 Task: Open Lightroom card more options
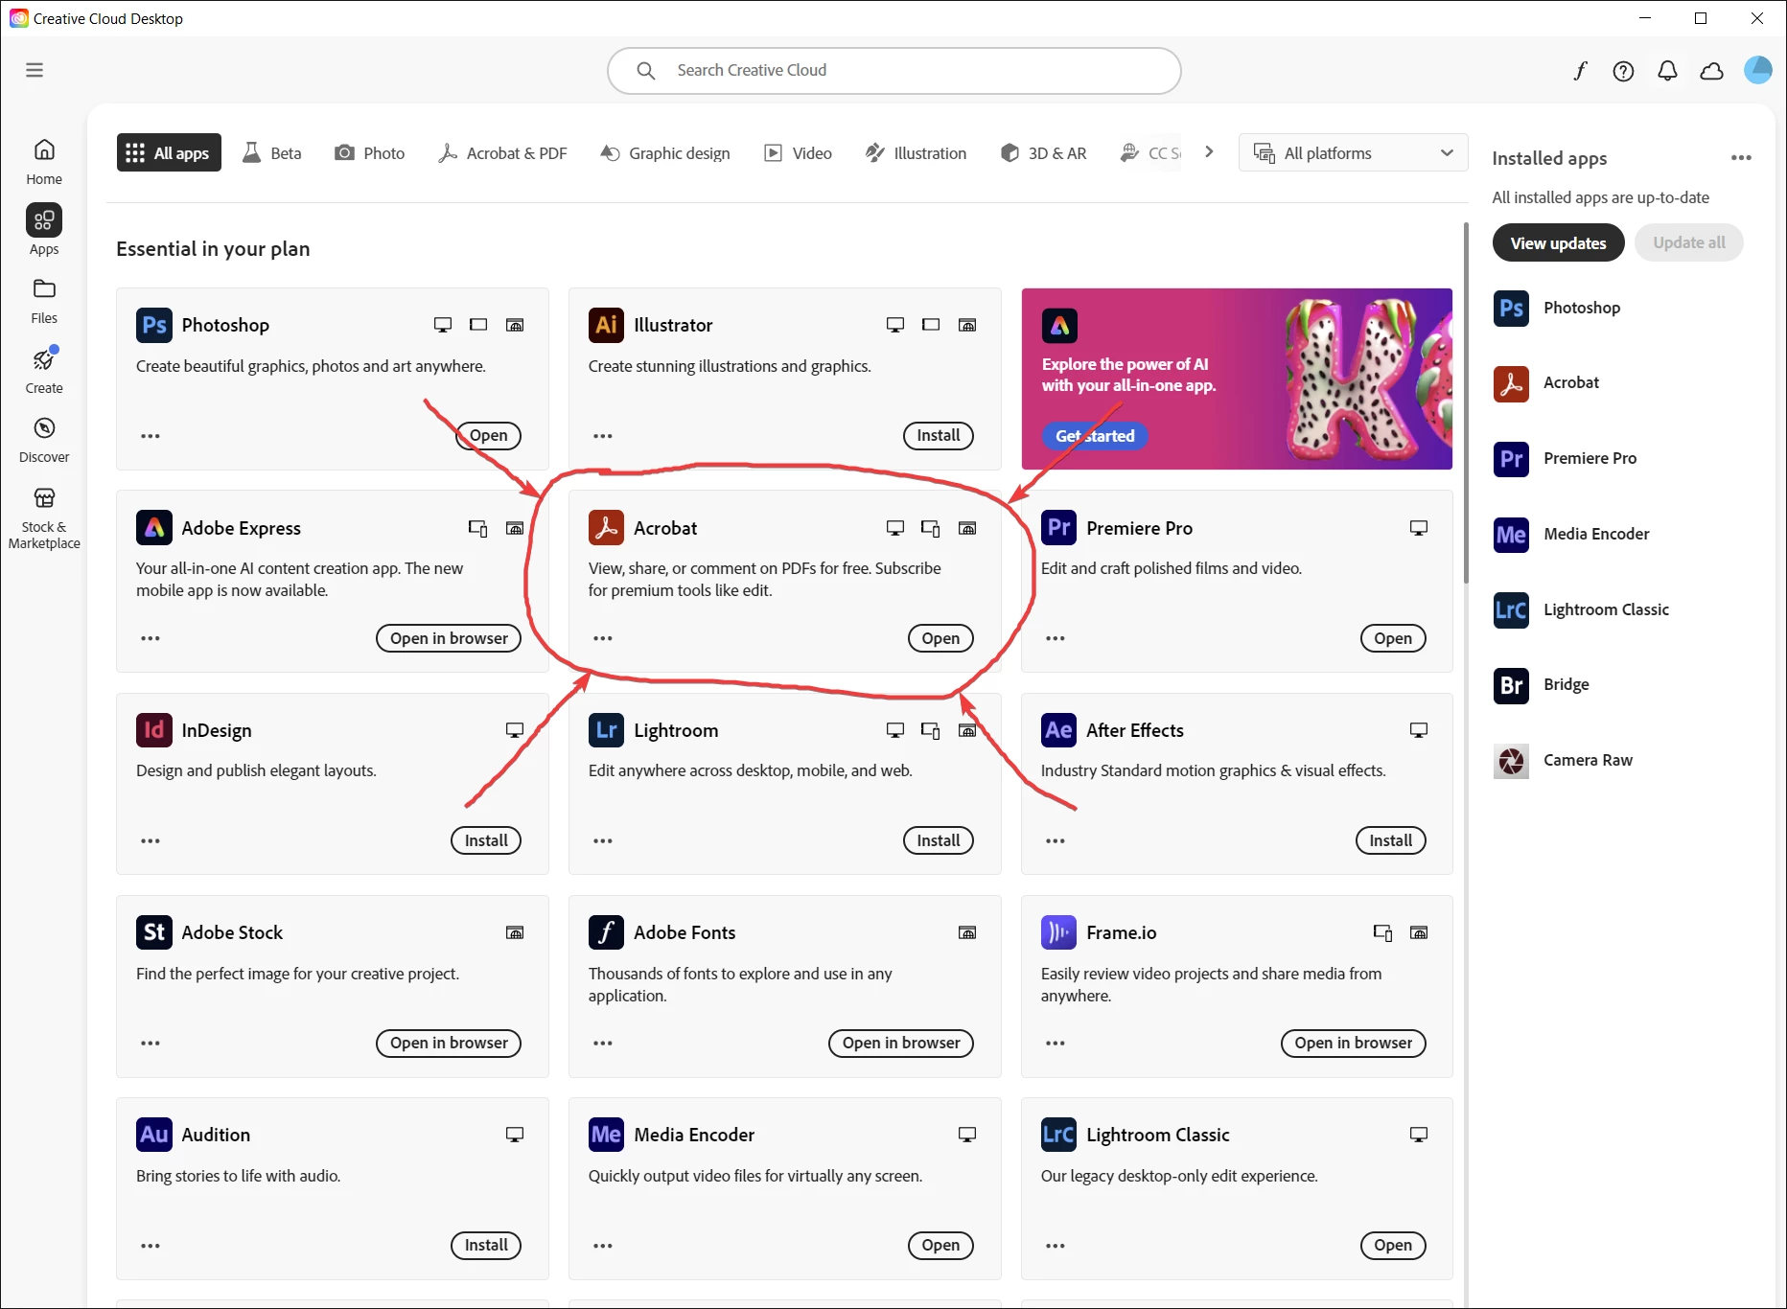click(x=603, y=841)
